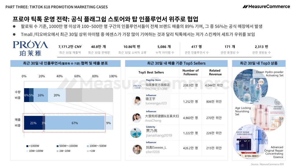Open the ellen1206 influencer avatar

[137, 150]
